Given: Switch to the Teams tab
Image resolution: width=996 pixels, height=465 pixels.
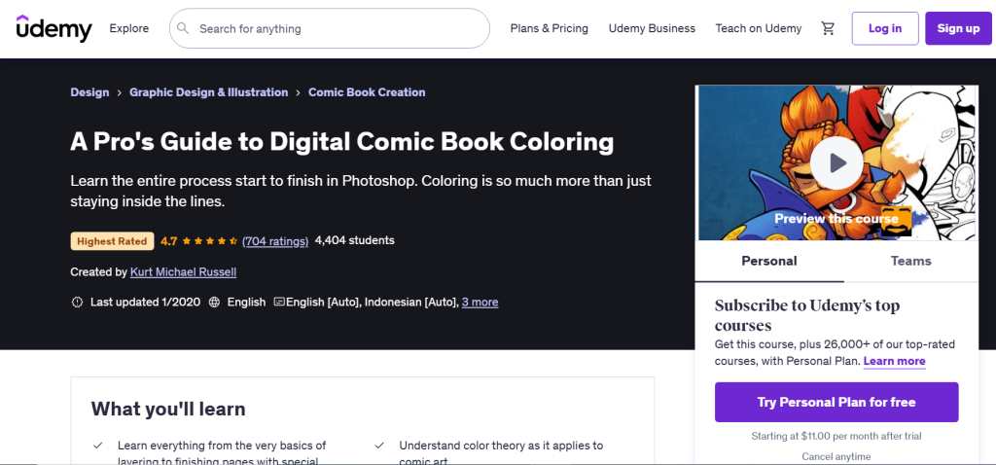Looking at the screenshot, I should pos(910,261).
